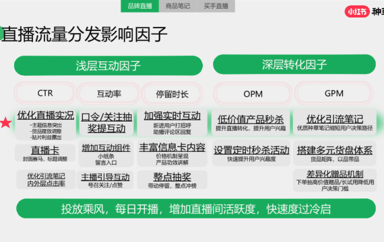Click the 增加互动组件 card
The image size is (384, 242).
click(x=106, y=154)
